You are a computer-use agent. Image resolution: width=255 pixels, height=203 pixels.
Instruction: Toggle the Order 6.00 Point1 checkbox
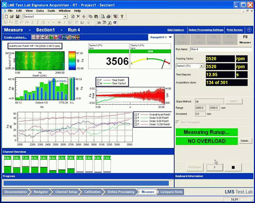136,118
